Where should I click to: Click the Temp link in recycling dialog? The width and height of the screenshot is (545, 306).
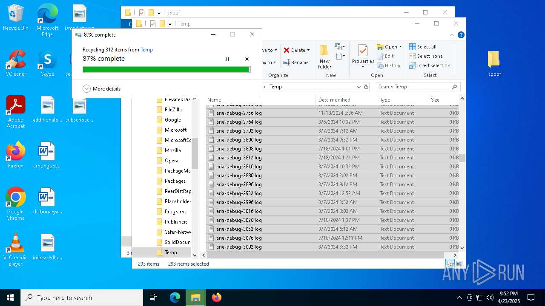[146, 50]
